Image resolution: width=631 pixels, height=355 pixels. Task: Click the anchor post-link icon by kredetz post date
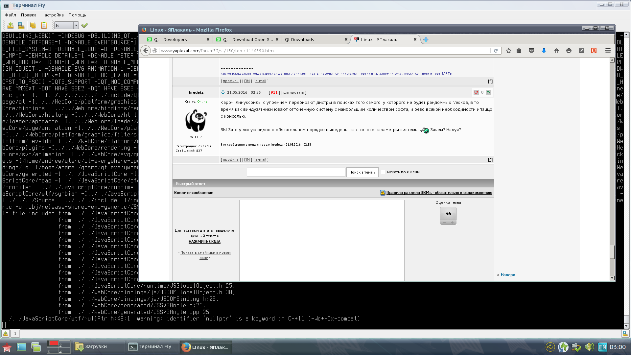pyautogui.click(x=223, y=92)
